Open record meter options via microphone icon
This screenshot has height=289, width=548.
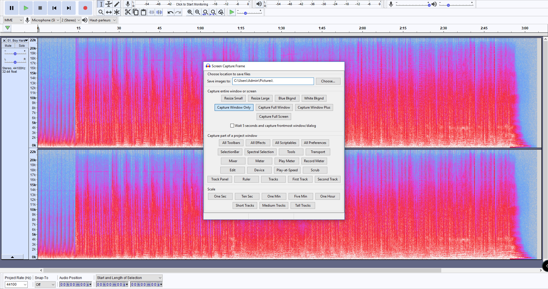tap(128, 4)
